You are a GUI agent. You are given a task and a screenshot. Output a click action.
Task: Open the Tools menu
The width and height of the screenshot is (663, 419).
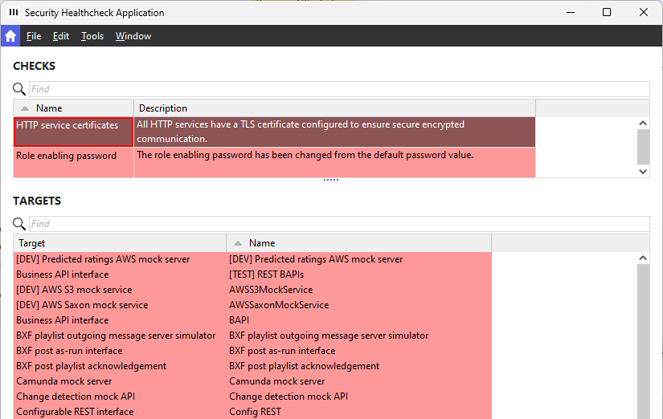click(x=92, y=36)
